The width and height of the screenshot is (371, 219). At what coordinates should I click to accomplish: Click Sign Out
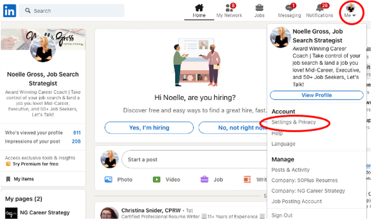[x=282, y=215]
